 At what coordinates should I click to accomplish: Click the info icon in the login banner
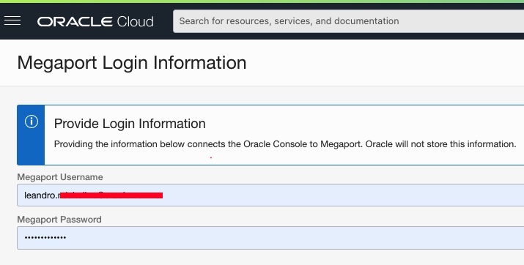[x=32, y=122]
